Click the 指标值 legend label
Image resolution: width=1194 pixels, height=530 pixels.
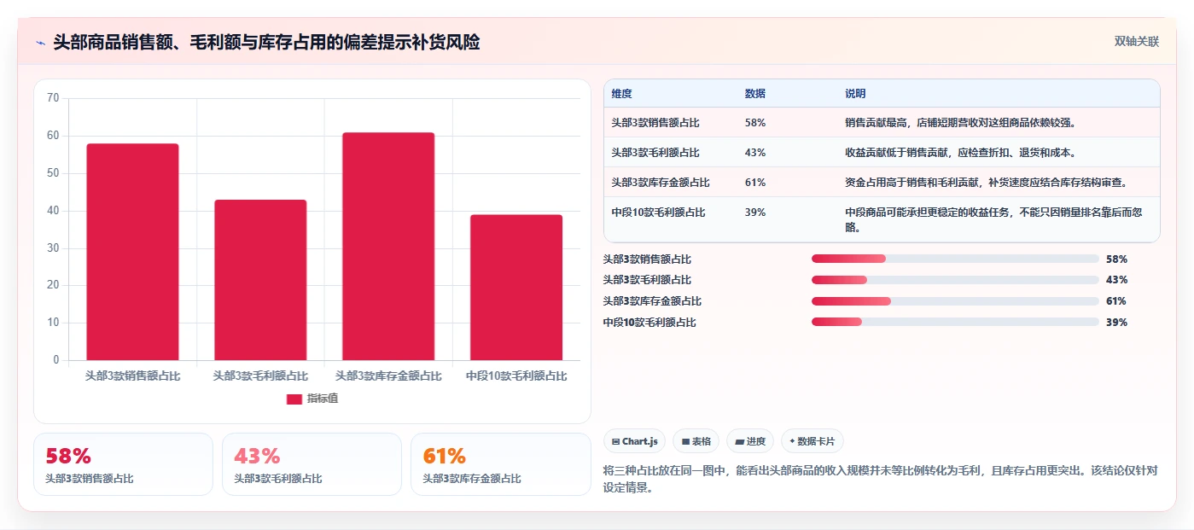click(x=323, y=399)
